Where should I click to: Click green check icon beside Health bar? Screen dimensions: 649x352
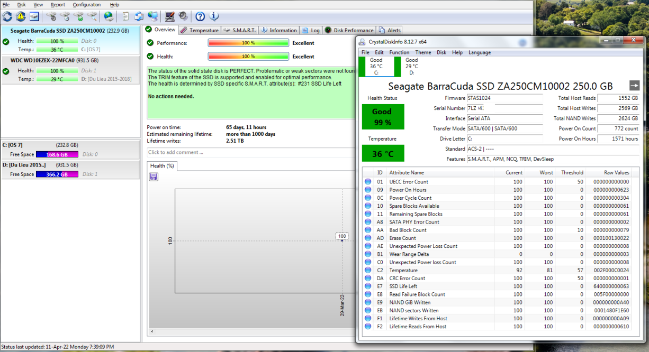[x=150, y=56]
